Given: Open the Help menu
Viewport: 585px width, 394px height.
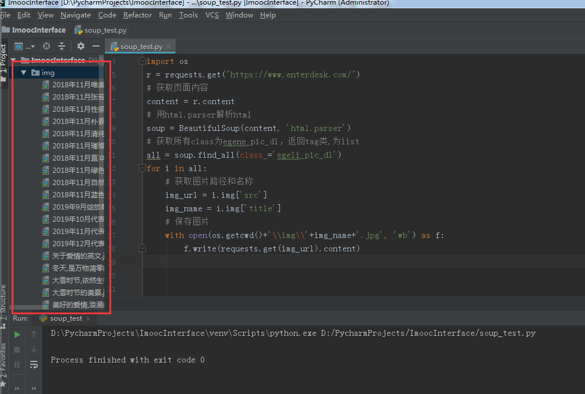Looking at the screenshot, I should [268, 15].
